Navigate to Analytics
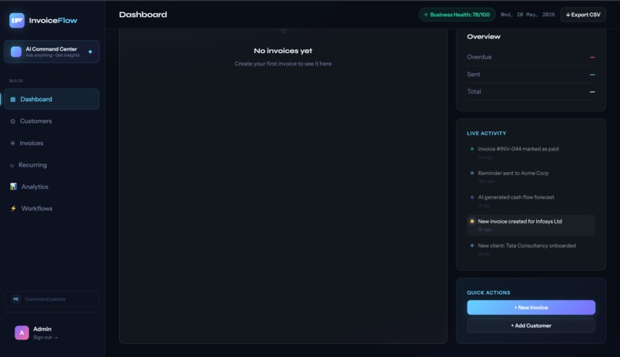Image resolution: width=620 pixels, height=357 pixels. click(x=52, y=187)
